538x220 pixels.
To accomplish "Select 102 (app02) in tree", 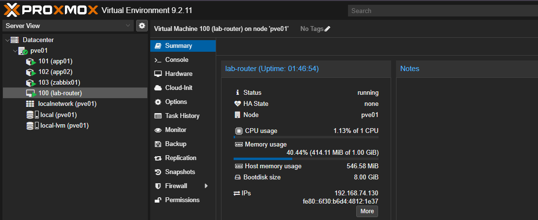I will [x=55, y=72].
